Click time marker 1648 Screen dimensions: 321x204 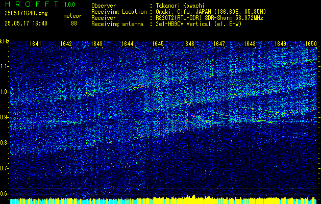[250, 44]
